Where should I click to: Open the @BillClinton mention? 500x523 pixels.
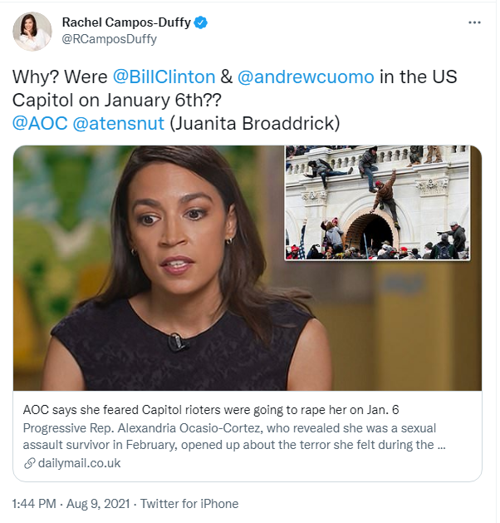[163, 77]
